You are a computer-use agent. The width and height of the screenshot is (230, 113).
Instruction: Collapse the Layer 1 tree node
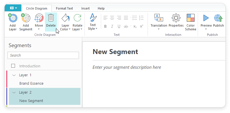click(14, 75)
